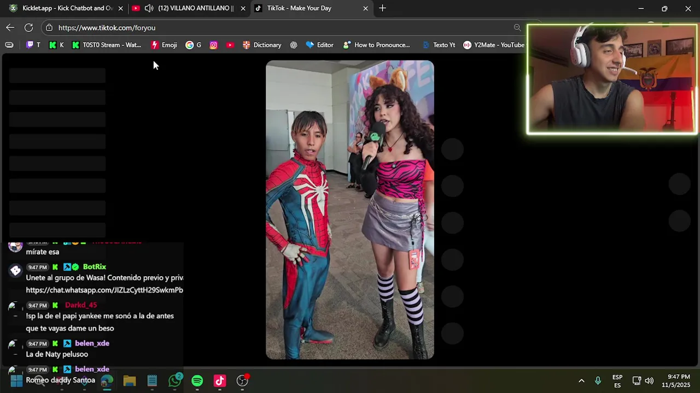Open the zoom magnifier icon in address bar

[x=517, y=27]
